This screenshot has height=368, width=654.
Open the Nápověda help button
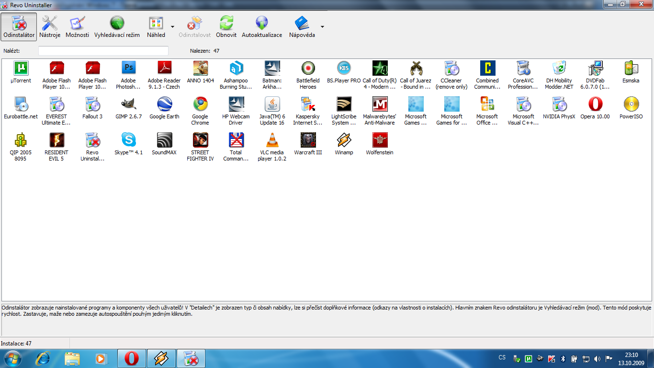click(x=302, y=27)
